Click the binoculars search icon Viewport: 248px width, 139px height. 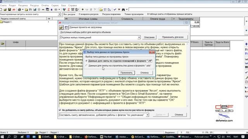[123, 10]
